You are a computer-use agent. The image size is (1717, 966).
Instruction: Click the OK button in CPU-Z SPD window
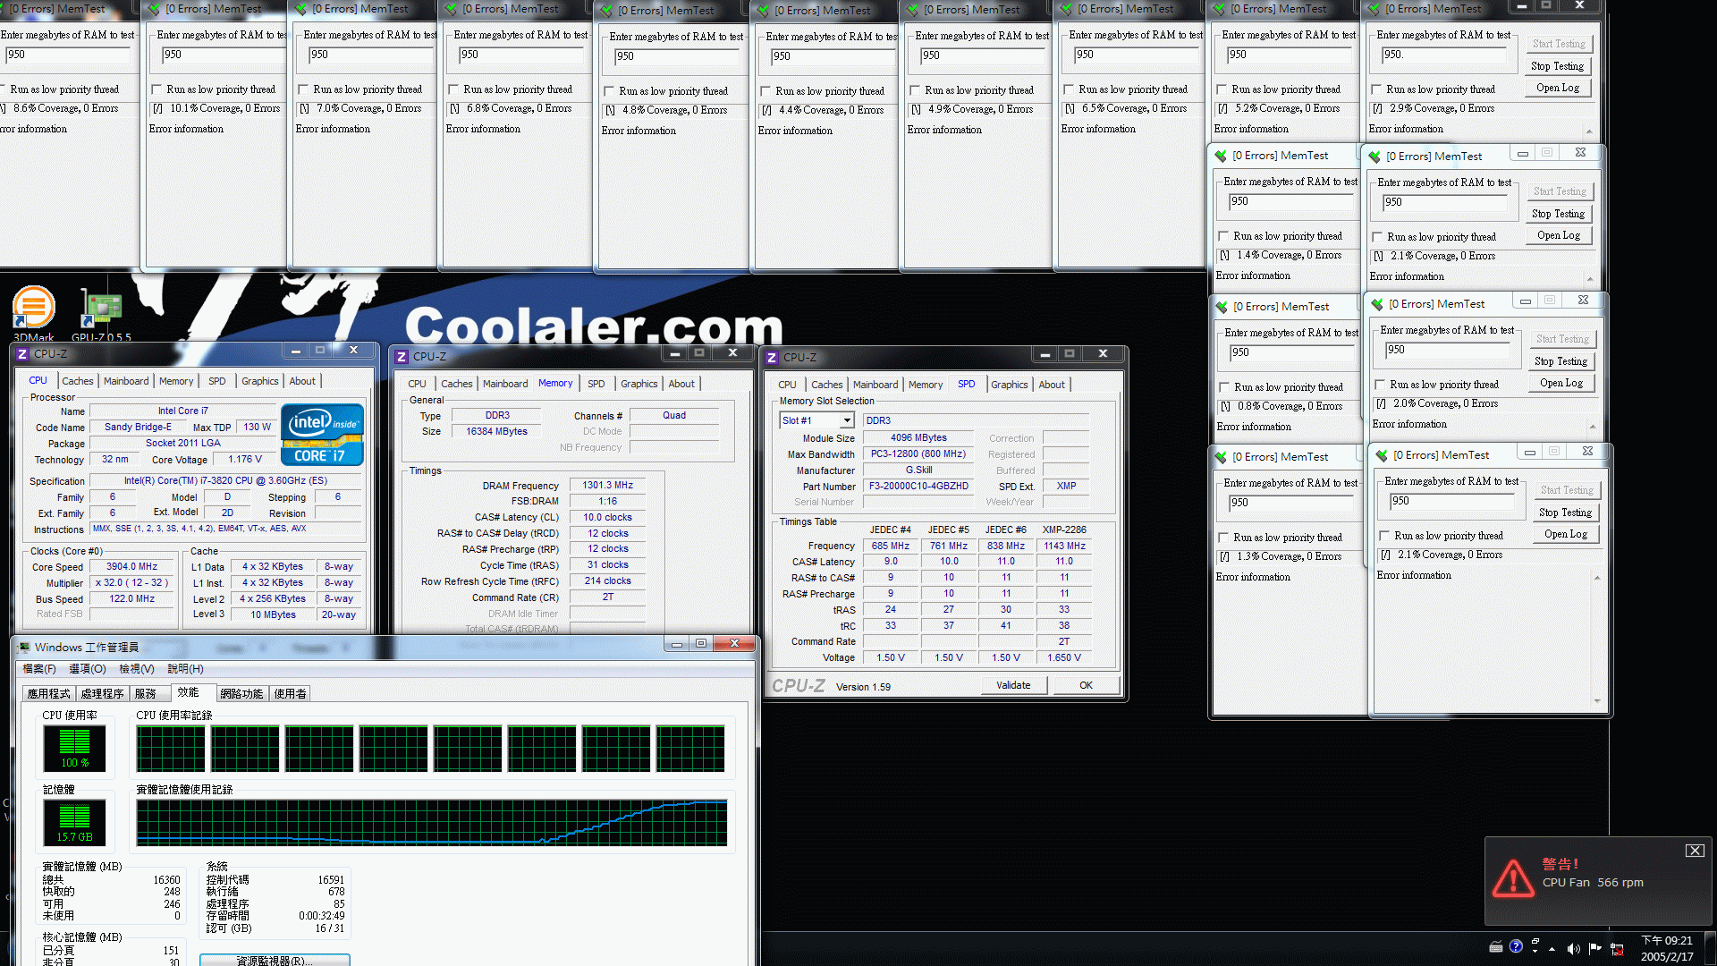click(x=1086, y=685)
